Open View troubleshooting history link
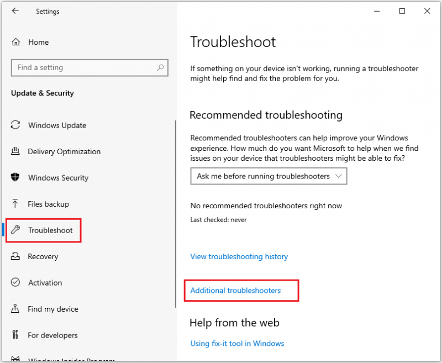Image resolution: width=442 pixels, height=363 pixels. (239, 256)
